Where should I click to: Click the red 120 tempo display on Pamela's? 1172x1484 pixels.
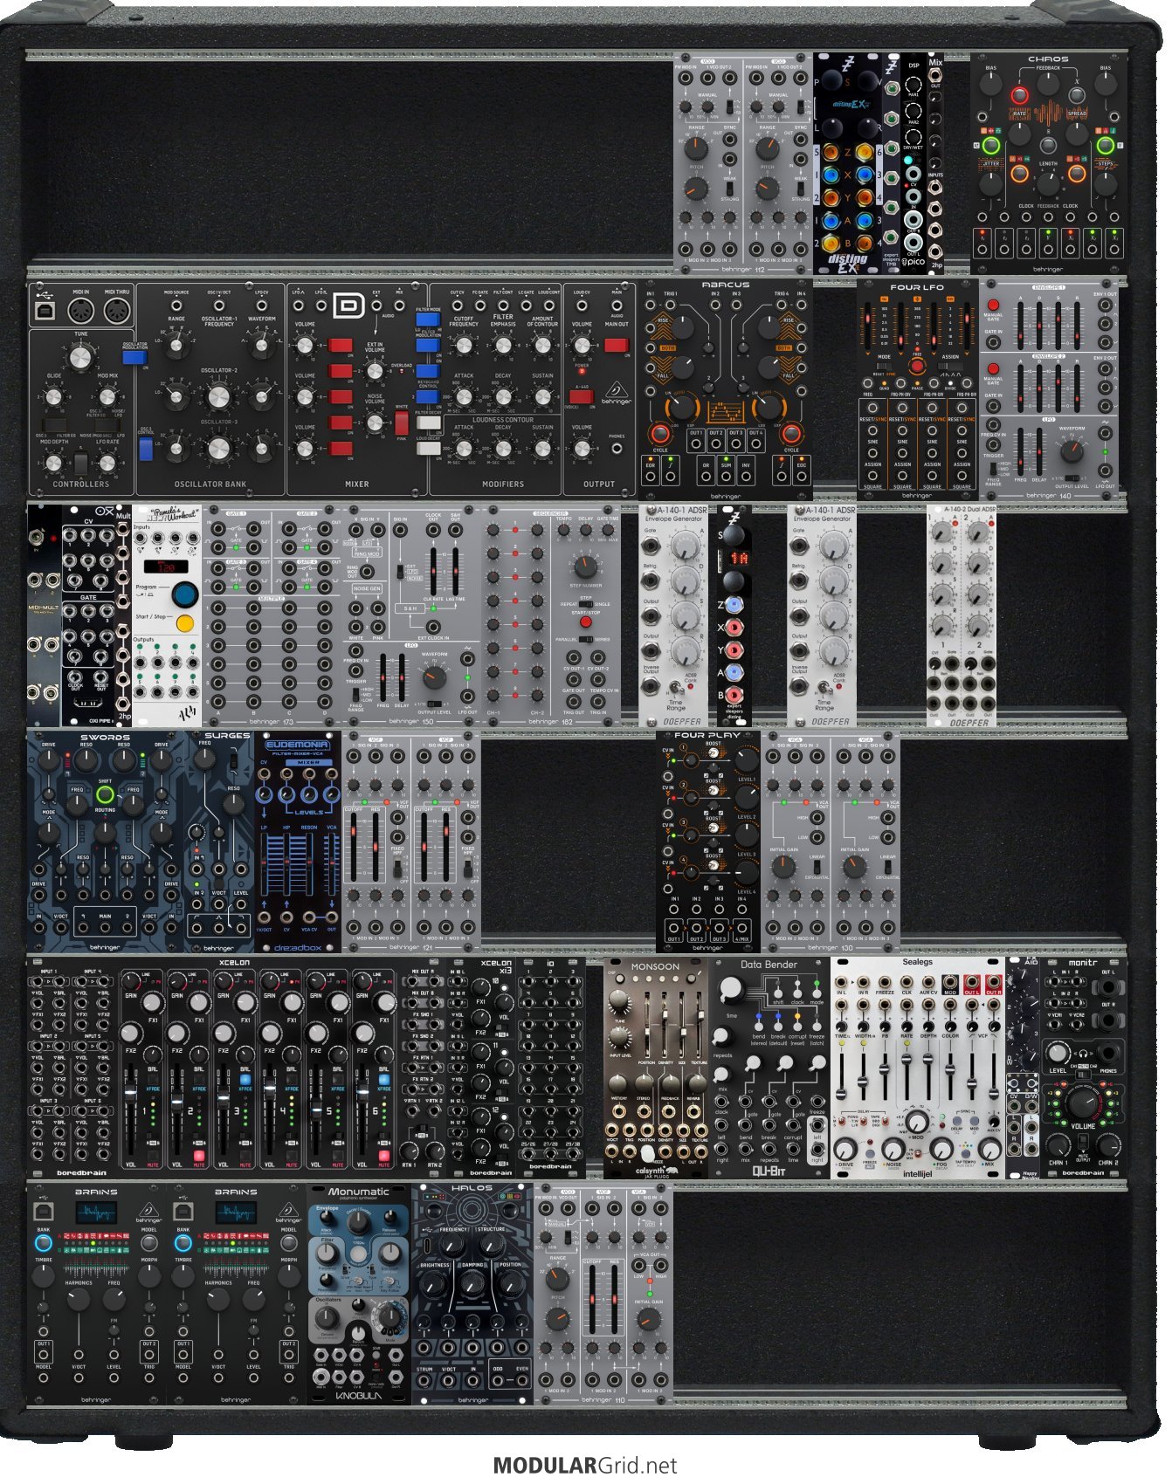(x=166, y=567)
